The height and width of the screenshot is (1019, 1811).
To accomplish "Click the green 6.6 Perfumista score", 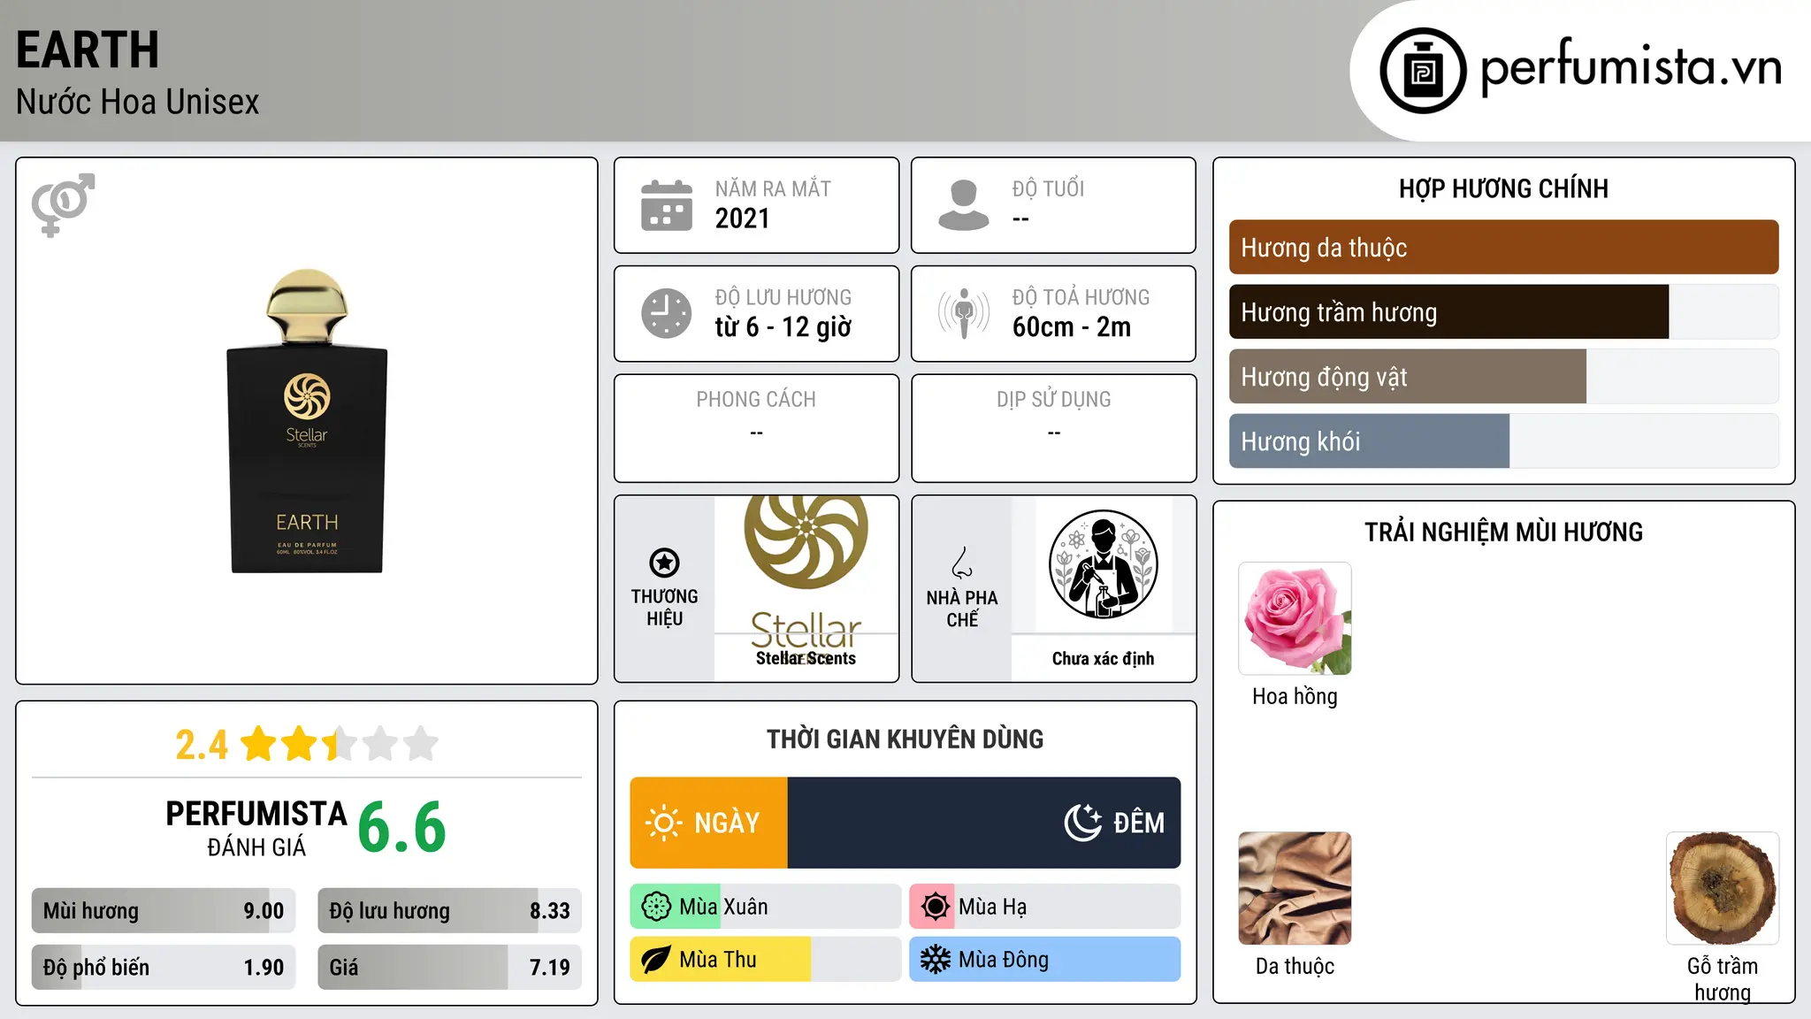I will (402, 827).
